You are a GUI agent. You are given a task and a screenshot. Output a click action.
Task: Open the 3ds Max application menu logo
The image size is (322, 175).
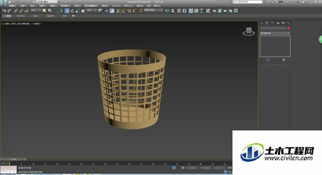tap(3, 3)
